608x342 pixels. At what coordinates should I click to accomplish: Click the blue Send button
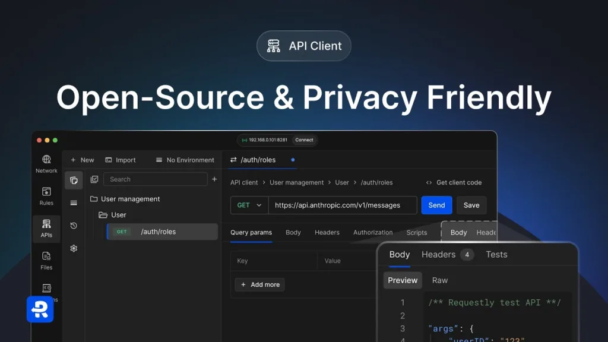tap(436, 205)
